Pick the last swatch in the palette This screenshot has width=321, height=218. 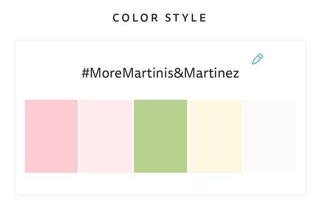click(269, 136)
